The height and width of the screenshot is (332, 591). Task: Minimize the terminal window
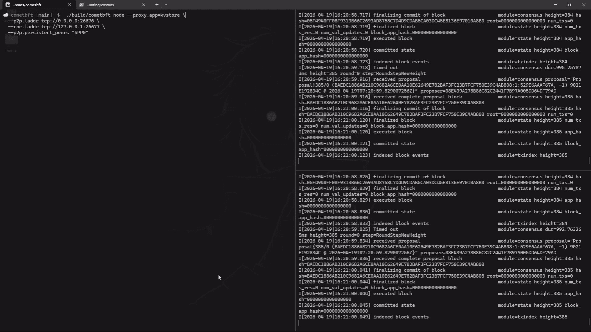[556, 5]
